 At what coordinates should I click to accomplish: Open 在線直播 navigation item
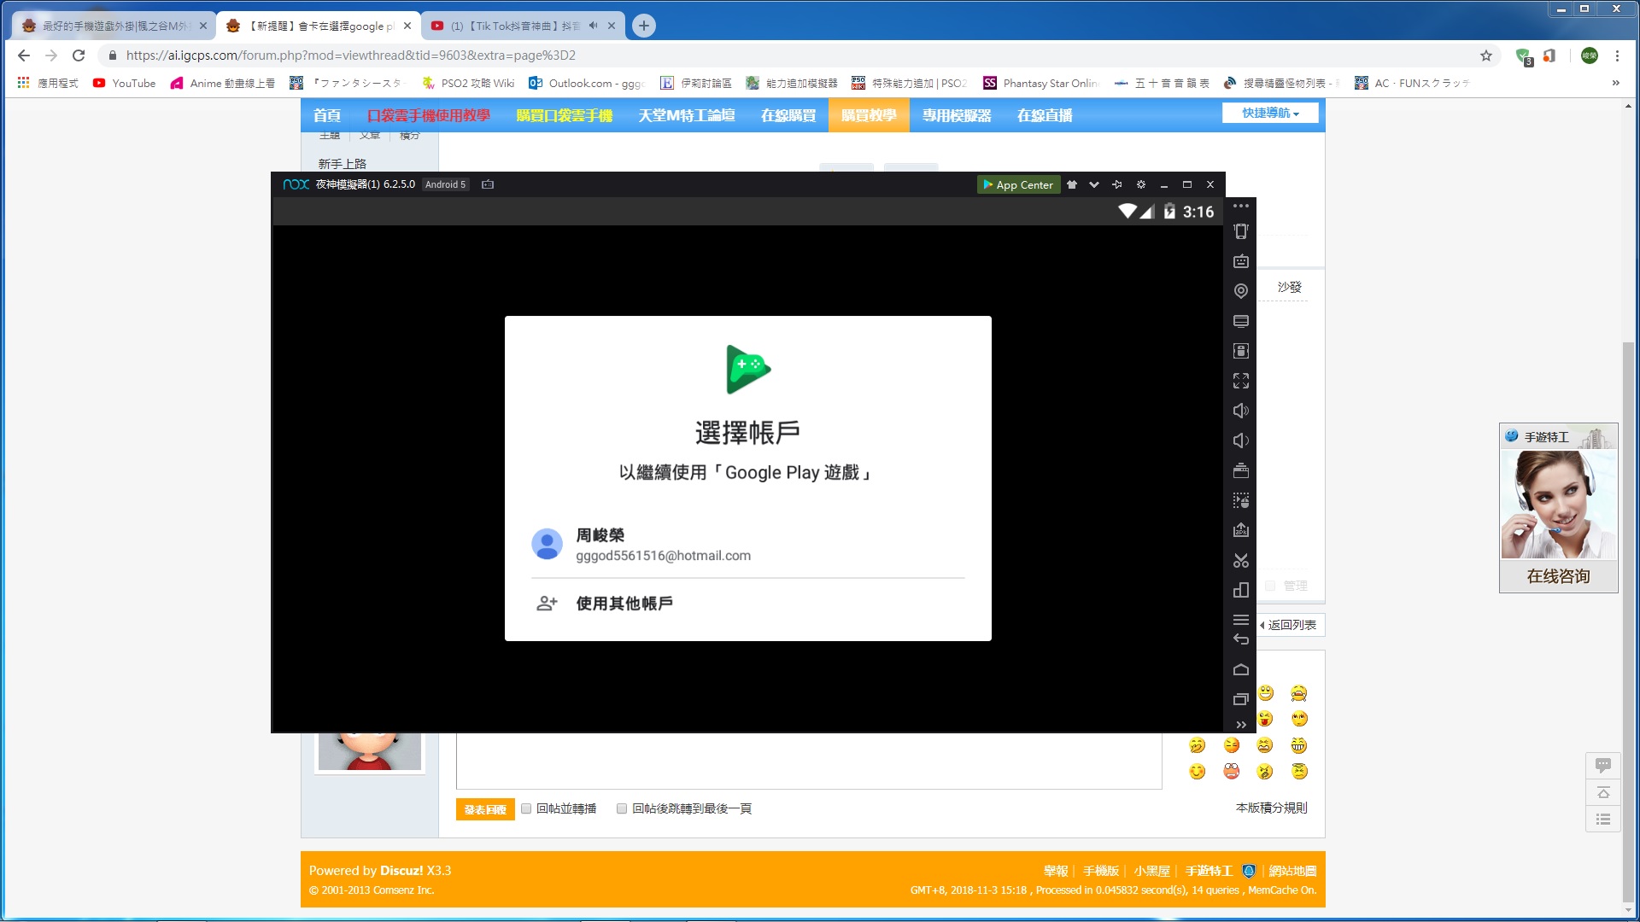[1045, 115]
